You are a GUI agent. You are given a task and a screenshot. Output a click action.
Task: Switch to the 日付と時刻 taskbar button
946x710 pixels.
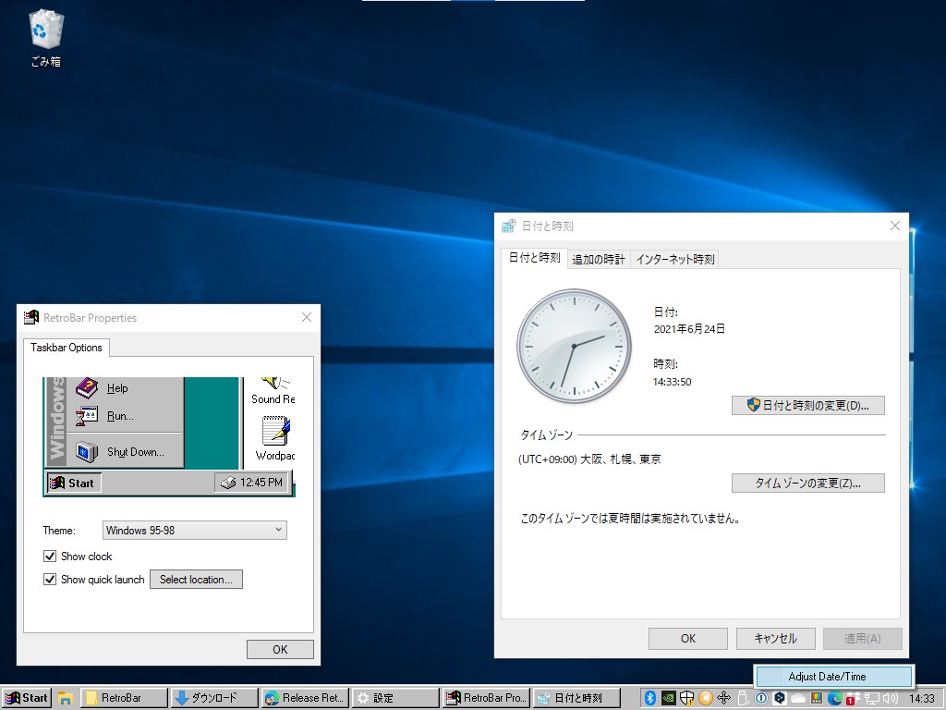tap(576, 698)
